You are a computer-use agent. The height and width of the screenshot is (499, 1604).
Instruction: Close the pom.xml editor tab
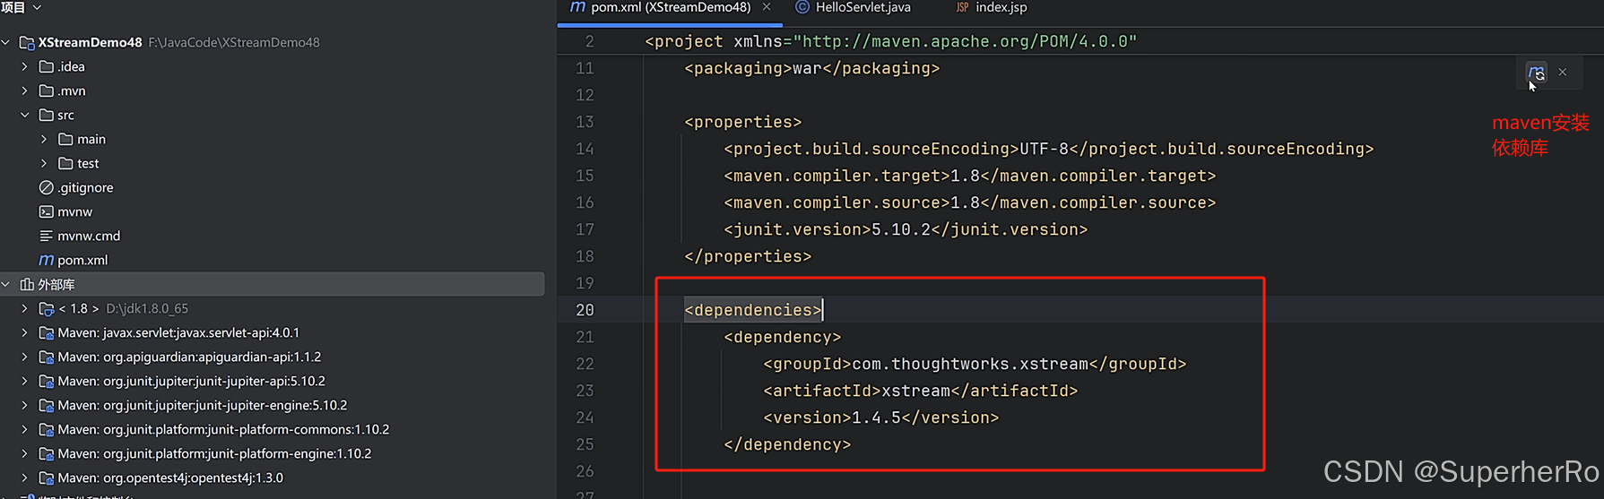coord(767,7)
